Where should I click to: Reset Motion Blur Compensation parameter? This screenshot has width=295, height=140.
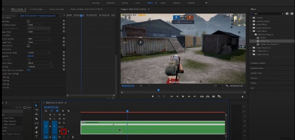point(64,70)
